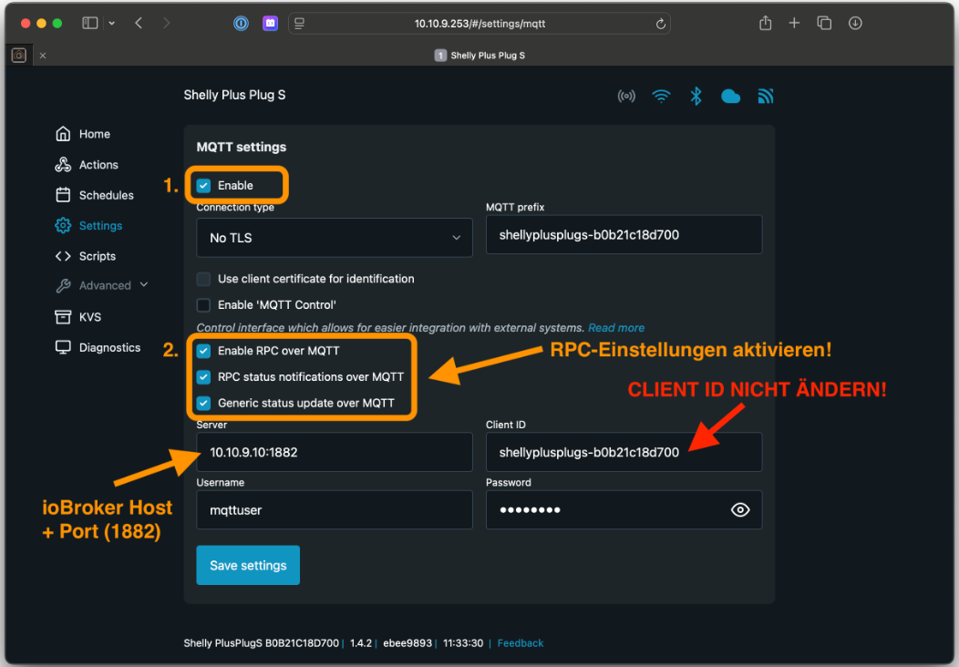The width and height of the screenshot is (959, 667).
Task: Click the access point broadcast icon
Action: click(626, 97)
